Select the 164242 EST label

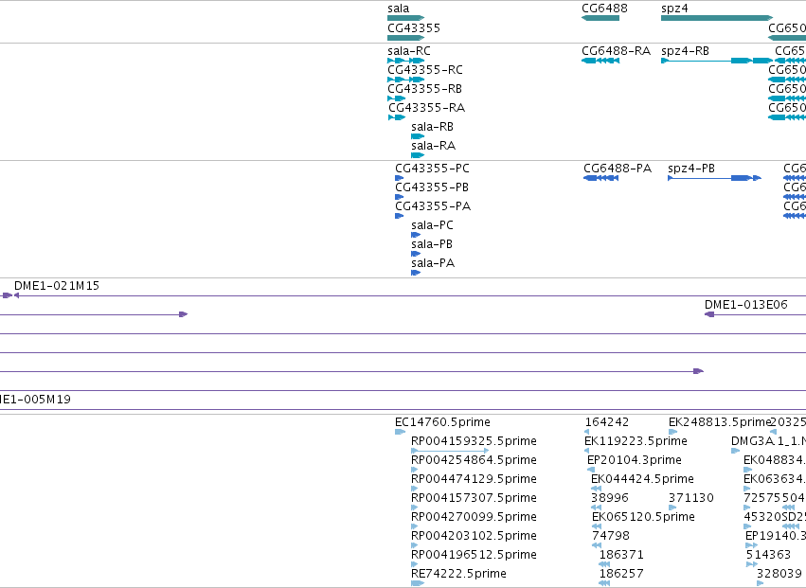click(x=606, y=422)
